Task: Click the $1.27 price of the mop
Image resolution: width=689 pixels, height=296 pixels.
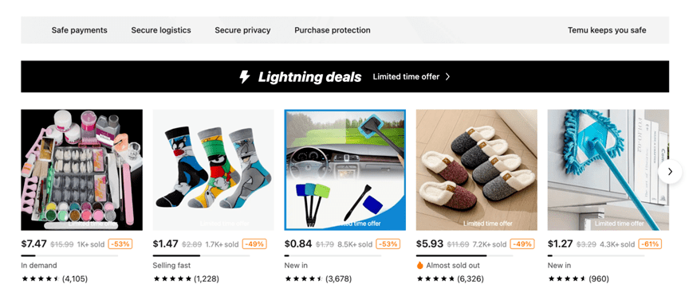Action: point(561,243)
